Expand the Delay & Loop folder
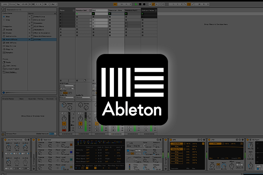 29,16
